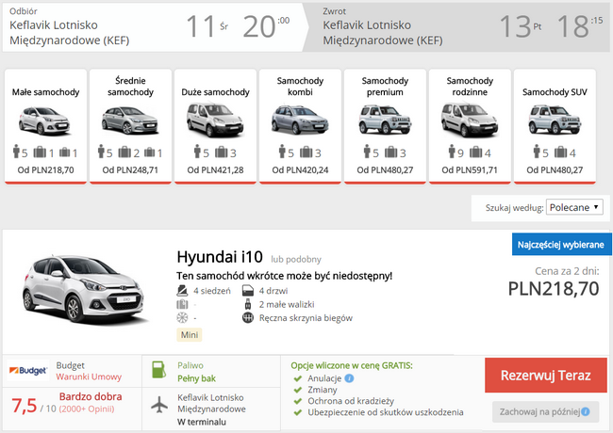613x433 pixels.
Task: Select the Małe samochody category tab
Action: click(x=46, y=126)
